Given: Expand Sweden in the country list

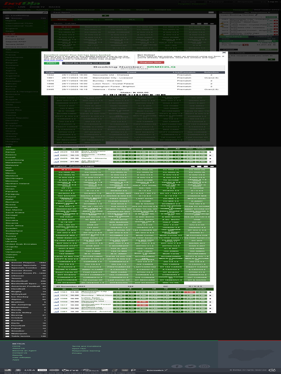Looking at the screenshot, I should (x=25, y=228).
